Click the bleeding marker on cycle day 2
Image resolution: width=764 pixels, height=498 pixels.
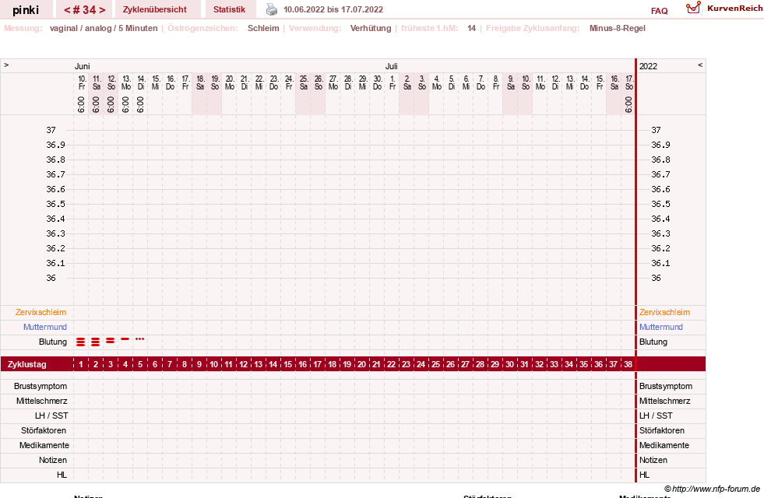point(96,342)
